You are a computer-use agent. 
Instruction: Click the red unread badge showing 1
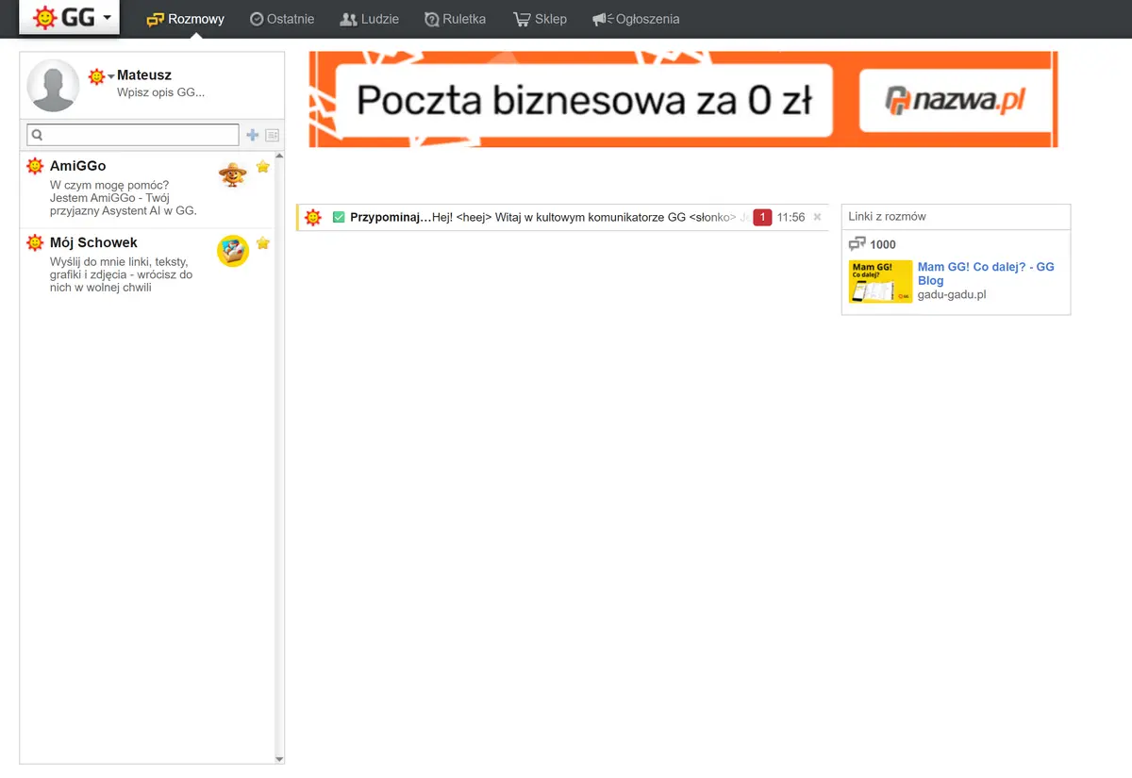(x=762, y=218)
